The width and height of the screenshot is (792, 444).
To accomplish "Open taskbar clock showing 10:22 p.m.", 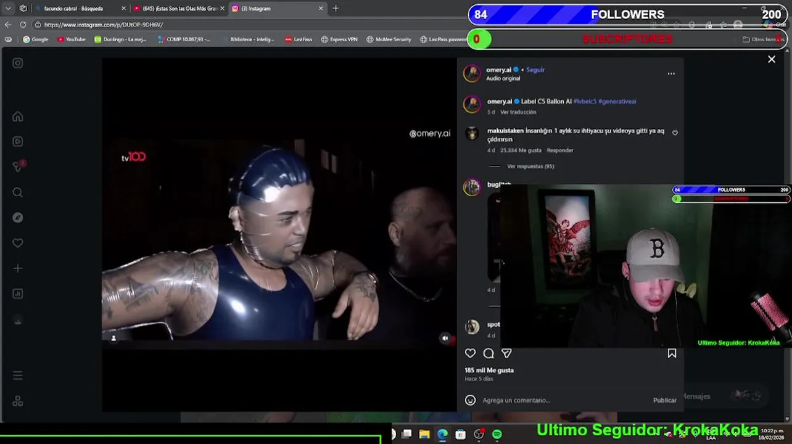I will [772, 434].
